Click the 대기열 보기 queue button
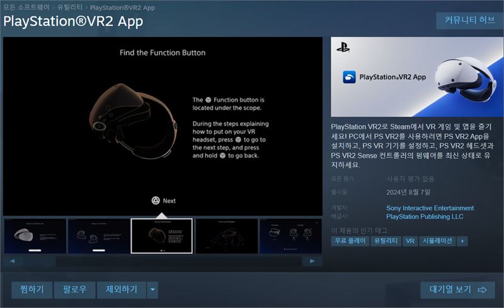 click(458, 290)
